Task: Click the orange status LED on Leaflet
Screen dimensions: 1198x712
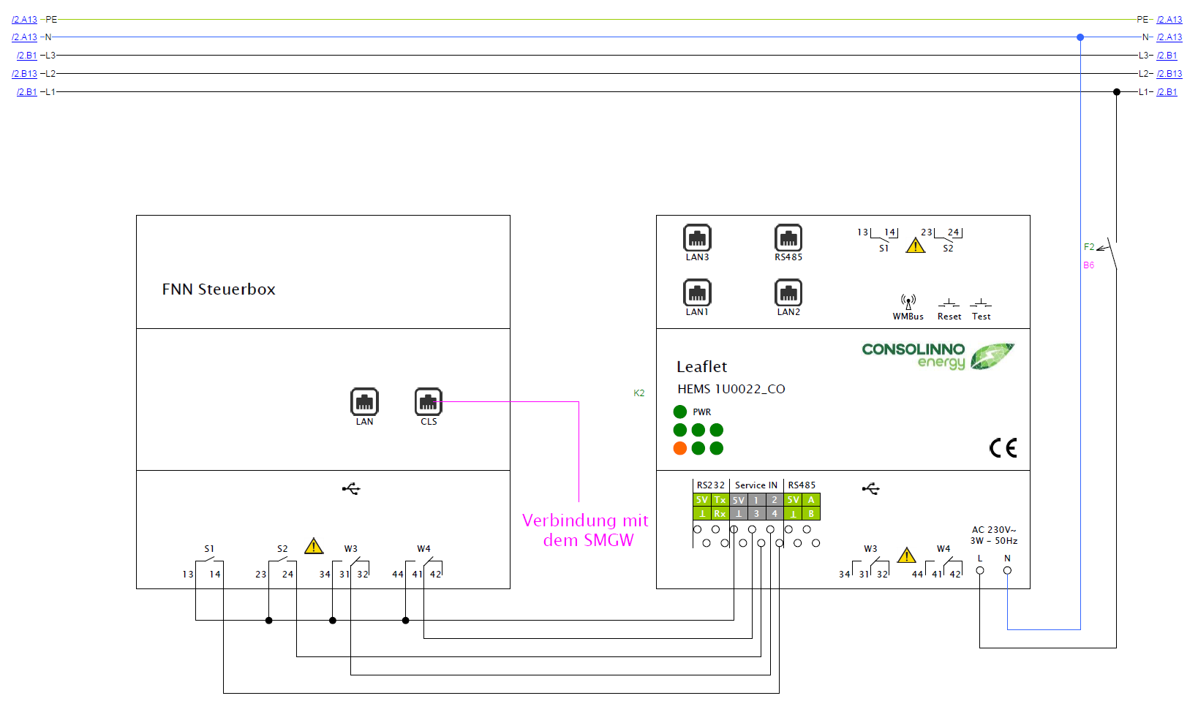Action: (x=680, y=448)
